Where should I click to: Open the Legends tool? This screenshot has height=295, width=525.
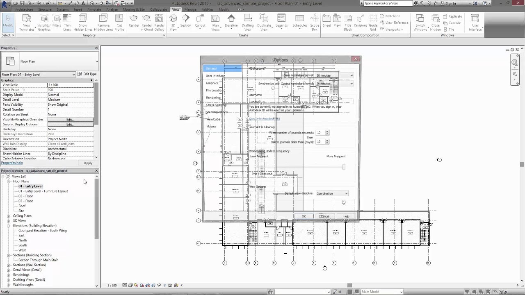281,21
